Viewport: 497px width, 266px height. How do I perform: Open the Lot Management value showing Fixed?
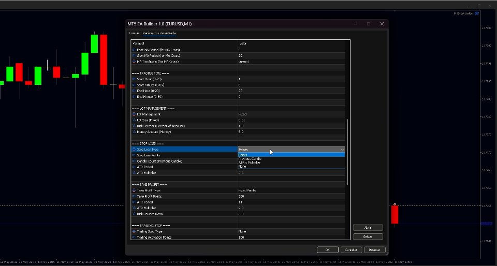[291, 114]
